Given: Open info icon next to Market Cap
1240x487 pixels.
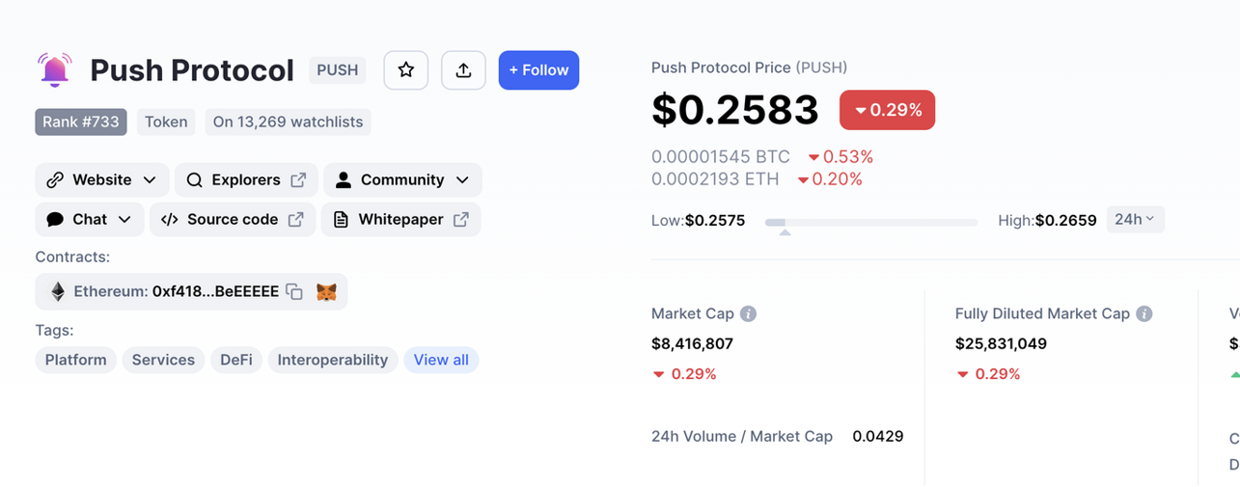Looking at the screenshot, I should click(748, 313).
